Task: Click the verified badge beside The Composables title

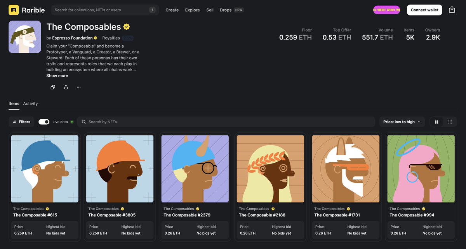Action: point(127,27)
